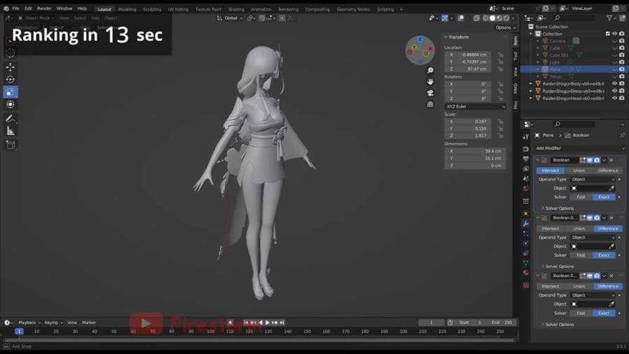Switch to Geometry Nodes workspace tab
Screen dimensions: 629x354
pyautogui.click(x=353, y=9)
